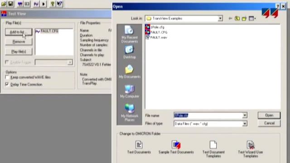This screenshot has width=290, height=163.
Task: Open OMICRON Test Documents folder
Action: pos(139,148)
